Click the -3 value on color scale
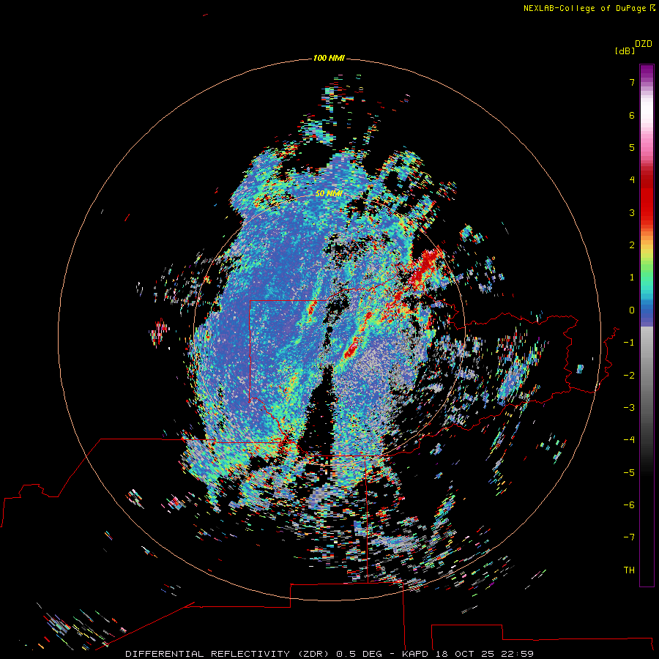 click(x=629, y=407)
